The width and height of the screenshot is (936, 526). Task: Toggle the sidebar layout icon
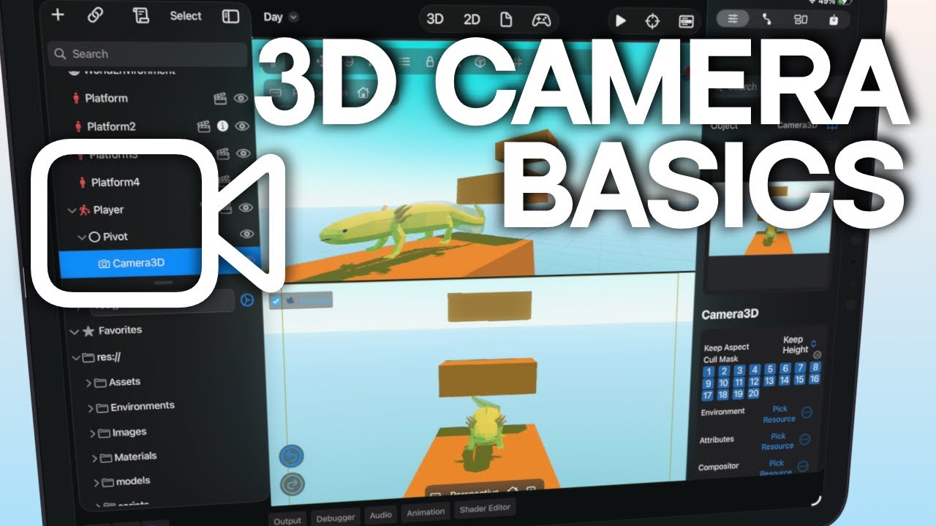pos(230,16)
